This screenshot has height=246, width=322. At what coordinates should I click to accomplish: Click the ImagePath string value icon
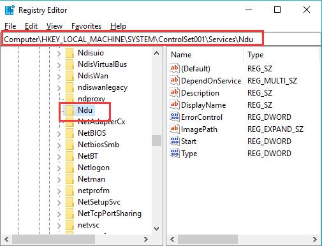tap(175, 129)
